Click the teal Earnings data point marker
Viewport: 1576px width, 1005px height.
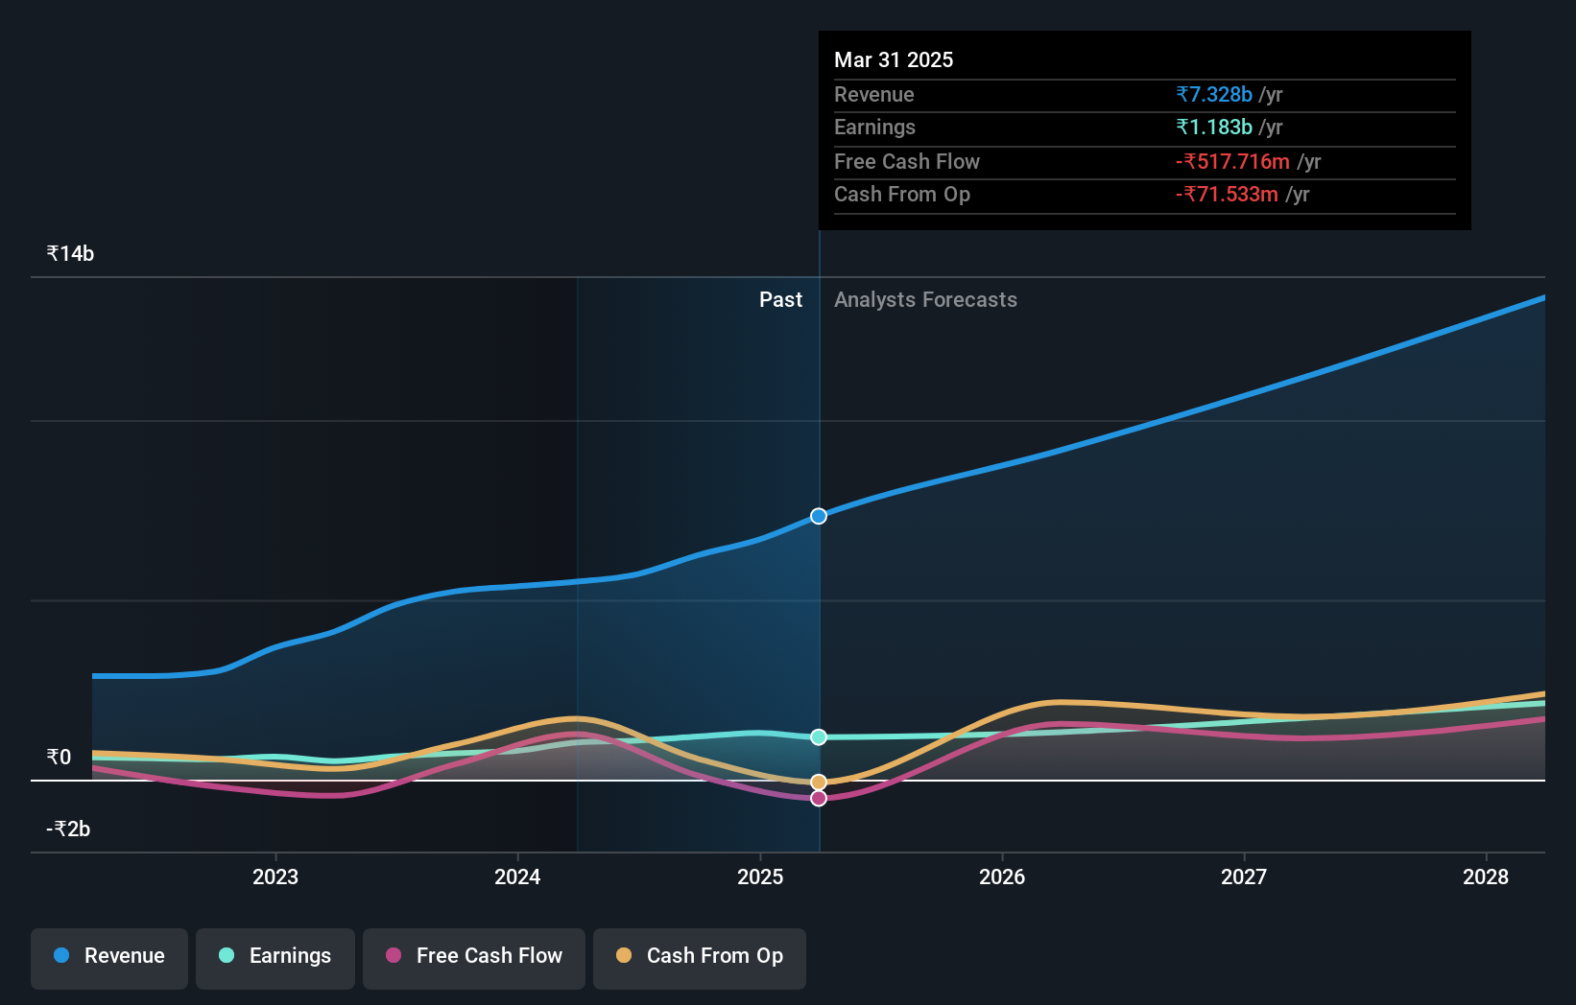point(819,737)
